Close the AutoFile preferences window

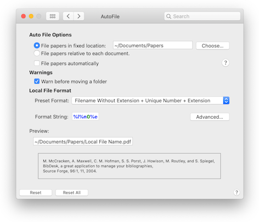[x=24, y=16]
